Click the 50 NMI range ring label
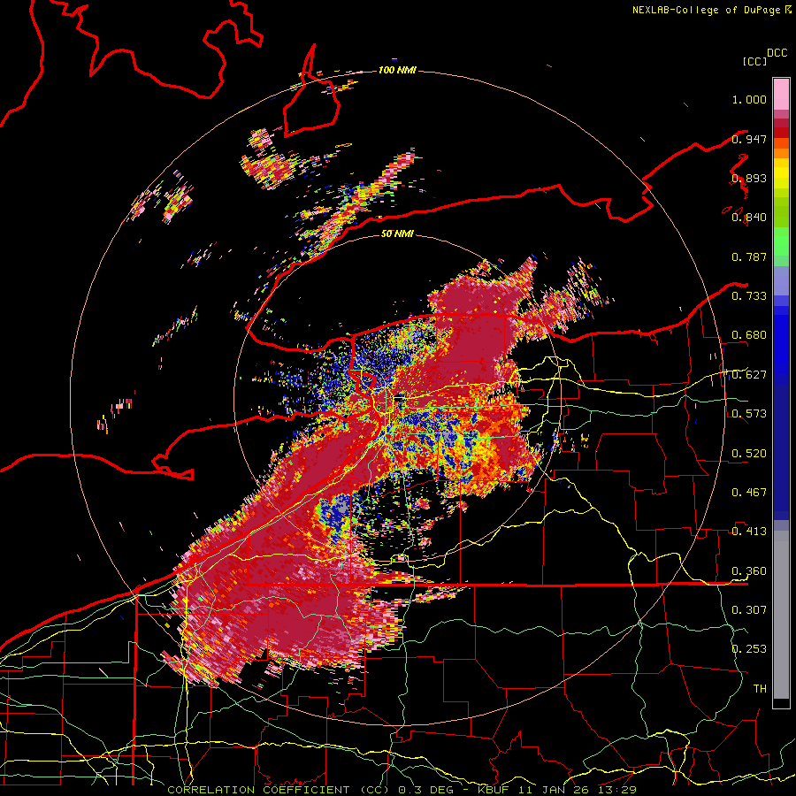The image size is (796, 796). (x=397, y=233)
